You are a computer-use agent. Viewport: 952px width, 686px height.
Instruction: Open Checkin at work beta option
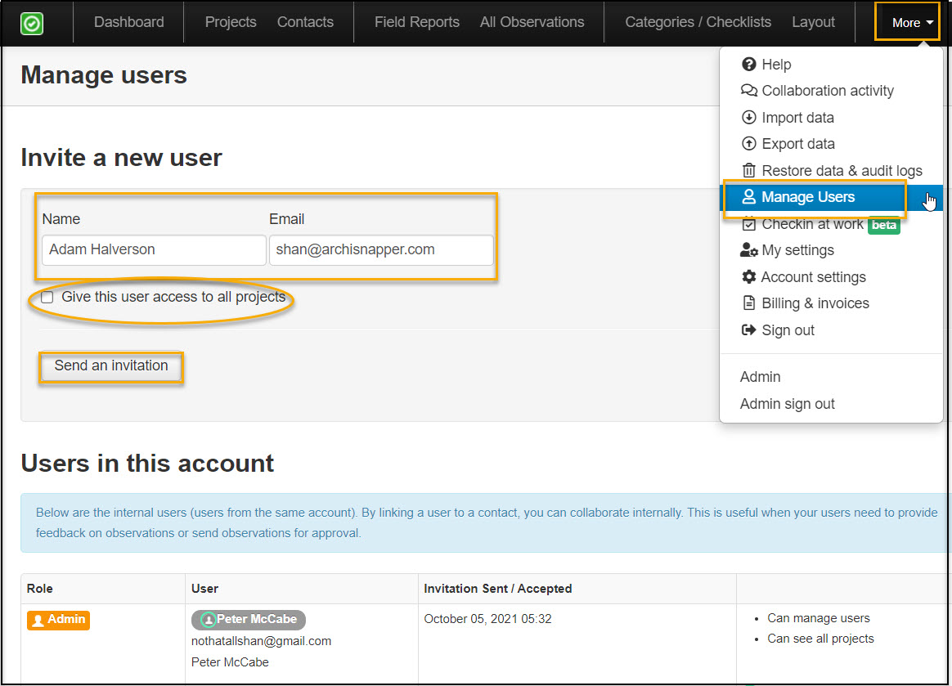pyautogui.click(x=811, y=224)
